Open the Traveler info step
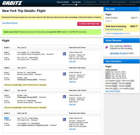Image resolution: width=140 pixels, height=135 pixels. 104,2
